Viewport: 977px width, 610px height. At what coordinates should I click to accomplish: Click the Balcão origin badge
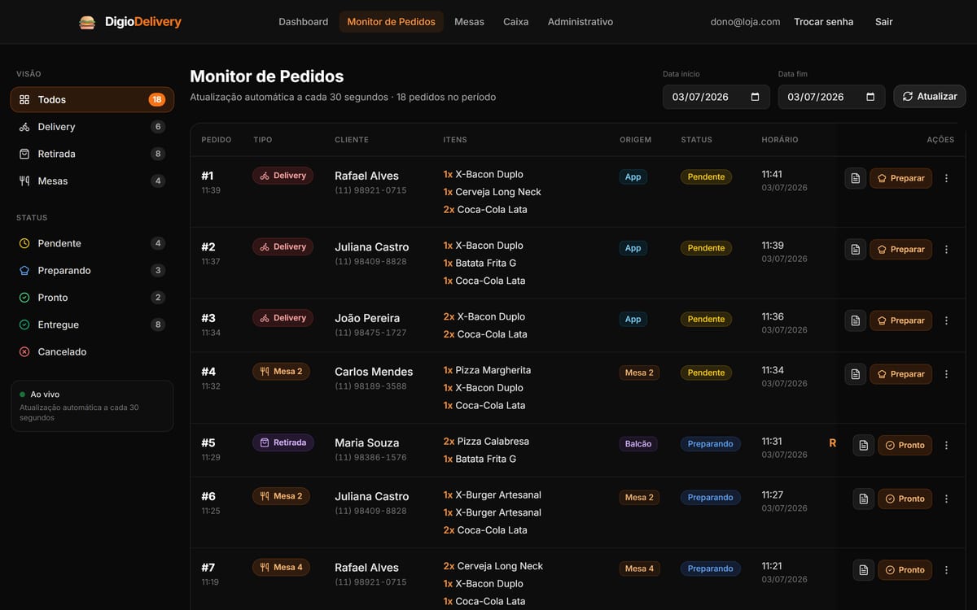[638, 444]
